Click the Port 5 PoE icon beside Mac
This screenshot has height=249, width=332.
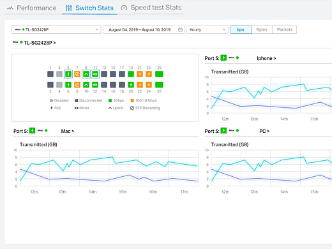coord(32,130)
